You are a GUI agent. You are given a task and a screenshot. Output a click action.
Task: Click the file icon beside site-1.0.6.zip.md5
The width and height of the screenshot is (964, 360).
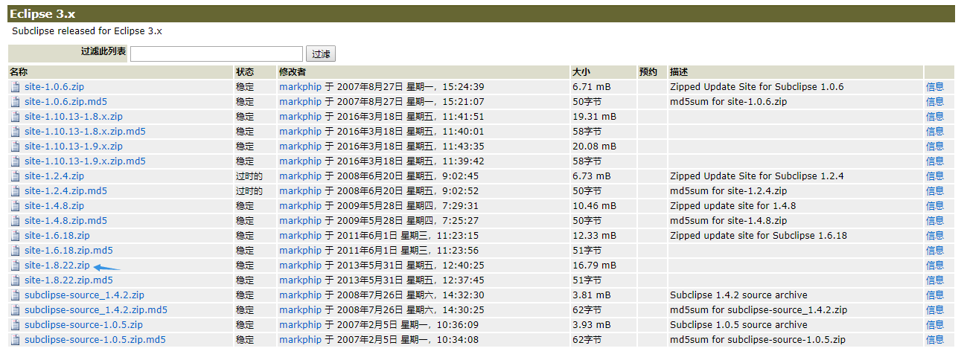point(15,102)
